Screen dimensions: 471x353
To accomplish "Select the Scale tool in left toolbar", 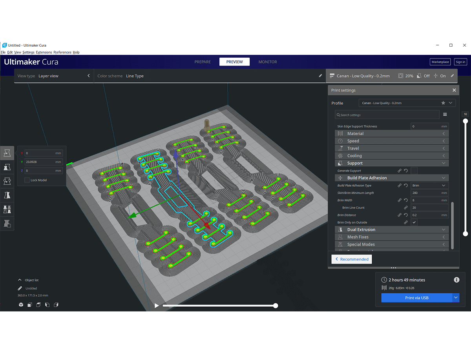I will tap(7, 167).
